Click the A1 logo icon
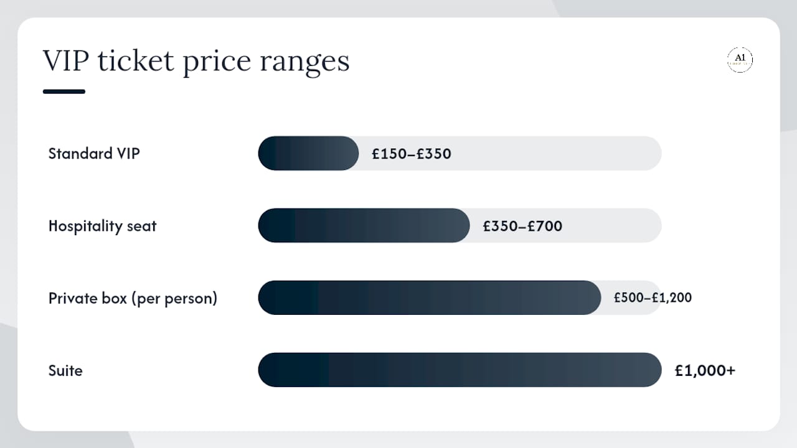The image size is (797, 448). pyautogui.click(x=740, y=60)
